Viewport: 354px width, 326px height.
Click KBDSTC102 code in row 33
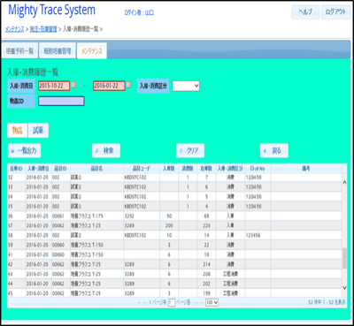pos(135,187)
